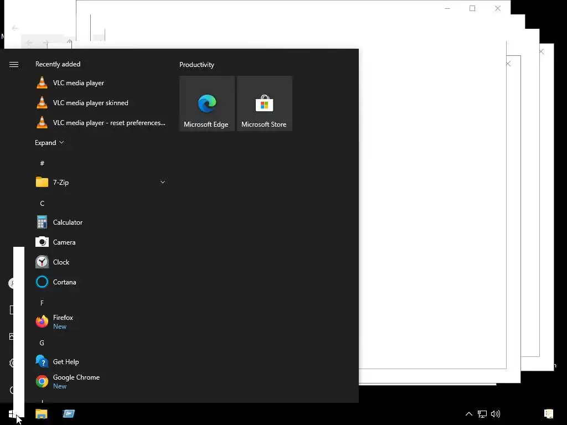Open File Explorer from taskbar
Screen dimensions: 567x425
tap(41, 414)
